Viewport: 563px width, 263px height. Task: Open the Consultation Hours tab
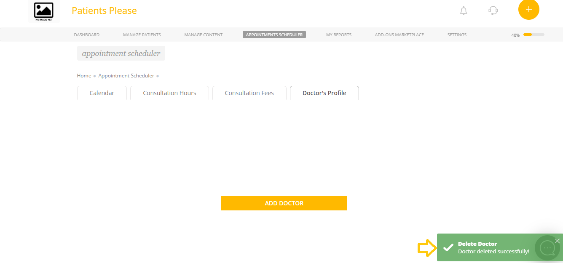169,93
